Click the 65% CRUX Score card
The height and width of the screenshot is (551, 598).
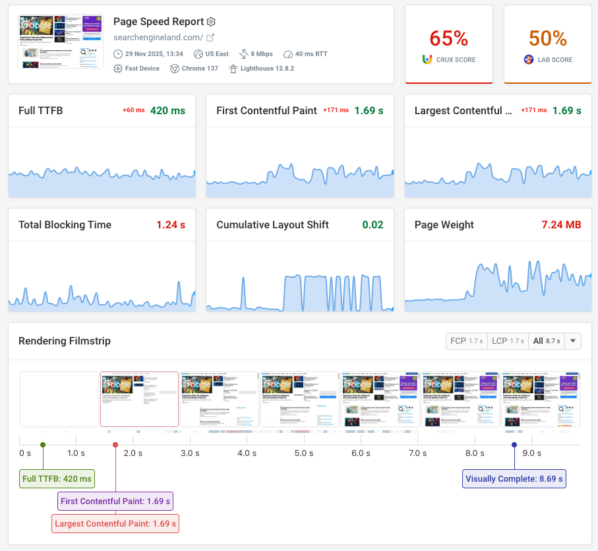pyautogui.click(x=449, y=44)
